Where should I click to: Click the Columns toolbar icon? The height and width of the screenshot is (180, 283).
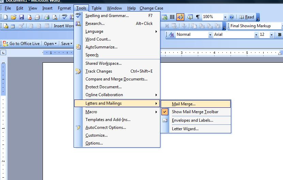pyautogui.click(x=172, y=17)
